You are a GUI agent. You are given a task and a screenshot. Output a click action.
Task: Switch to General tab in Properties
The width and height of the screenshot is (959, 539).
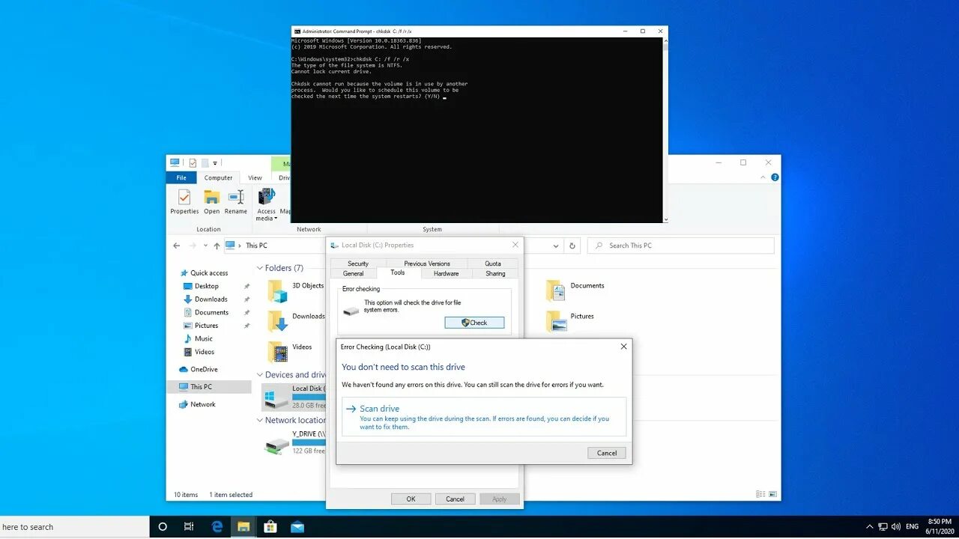pos(353,273)
